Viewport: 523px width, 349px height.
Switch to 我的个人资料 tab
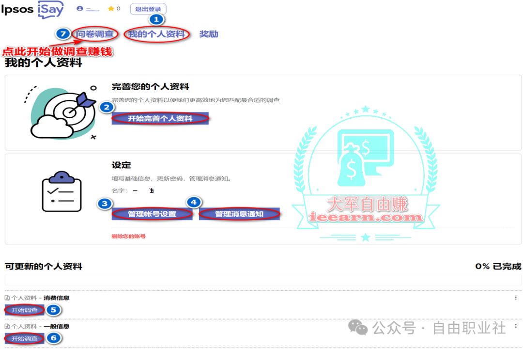click(156, 34)
